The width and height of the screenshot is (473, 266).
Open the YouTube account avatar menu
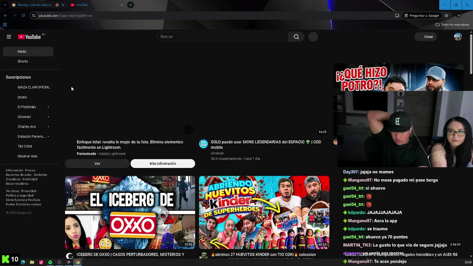[x=458, y=37]
